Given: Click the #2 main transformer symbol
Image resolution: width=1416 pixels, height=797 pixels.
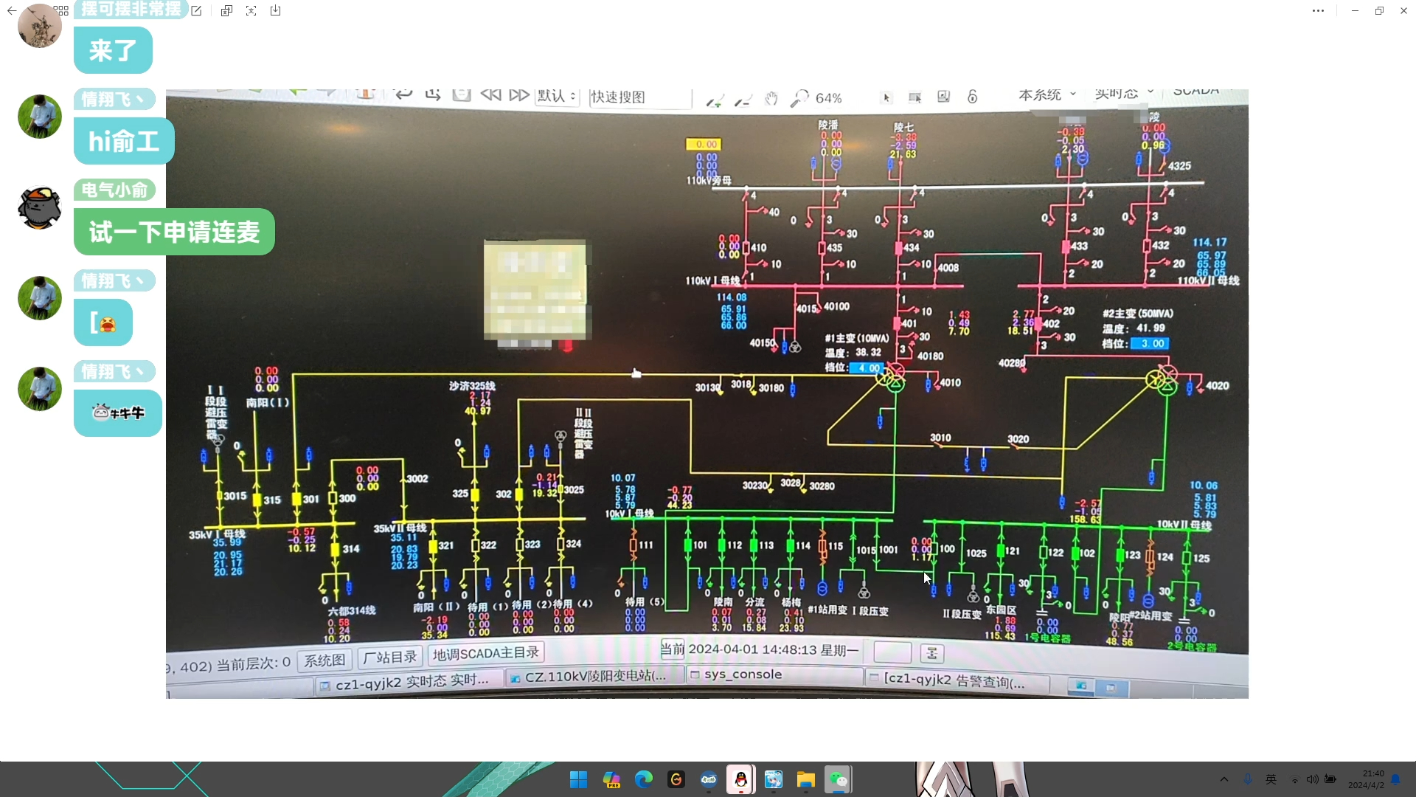Looking at the screenshot, I should tap(1162, 379).
